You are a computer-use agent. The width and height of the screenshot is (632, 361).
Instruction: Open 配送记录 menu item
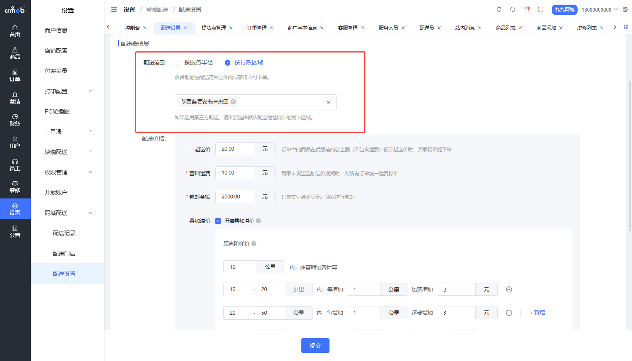[x=64, y=233]
